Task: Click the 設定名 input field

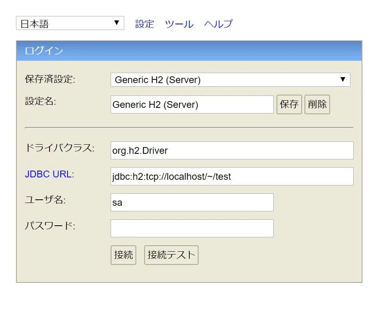Action: [192, 104]
